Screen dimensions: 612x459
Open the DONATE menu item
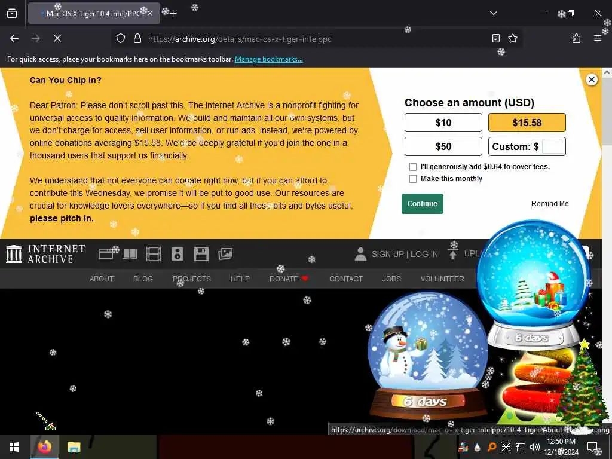289,279
